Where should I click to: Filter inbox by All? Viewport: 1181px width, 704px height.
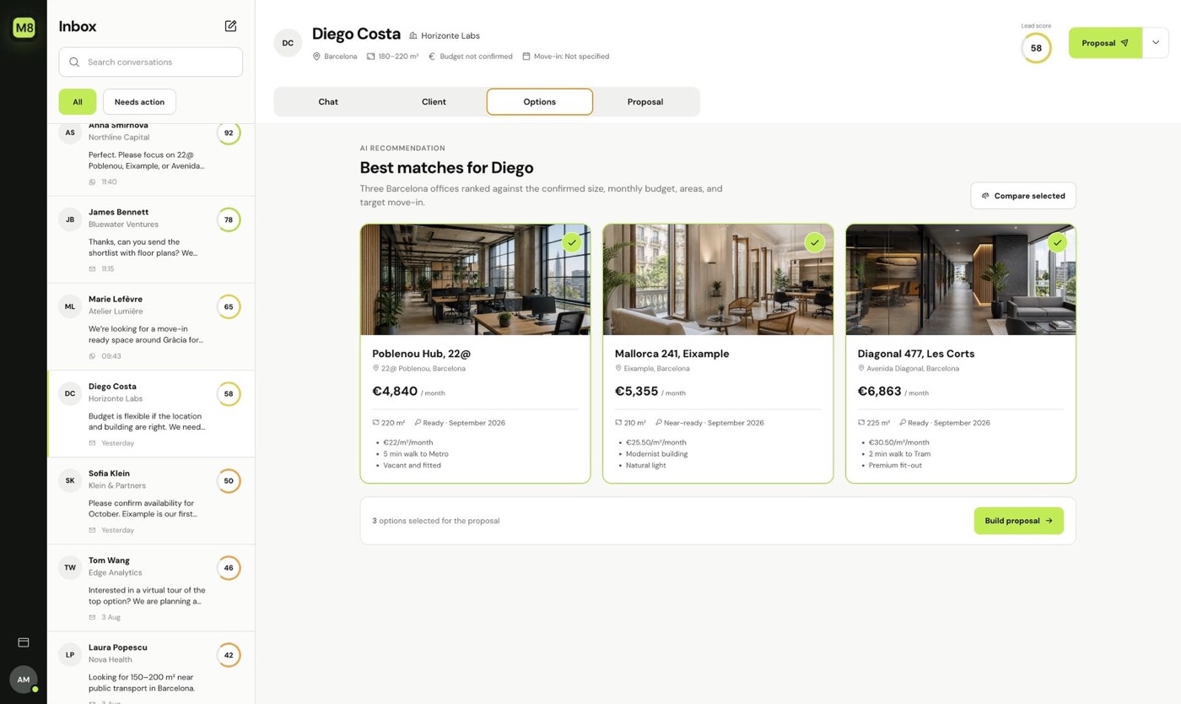click(x=78, y=101)
